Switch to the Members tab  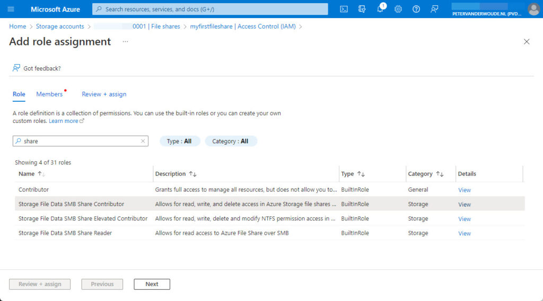[49, 94]
